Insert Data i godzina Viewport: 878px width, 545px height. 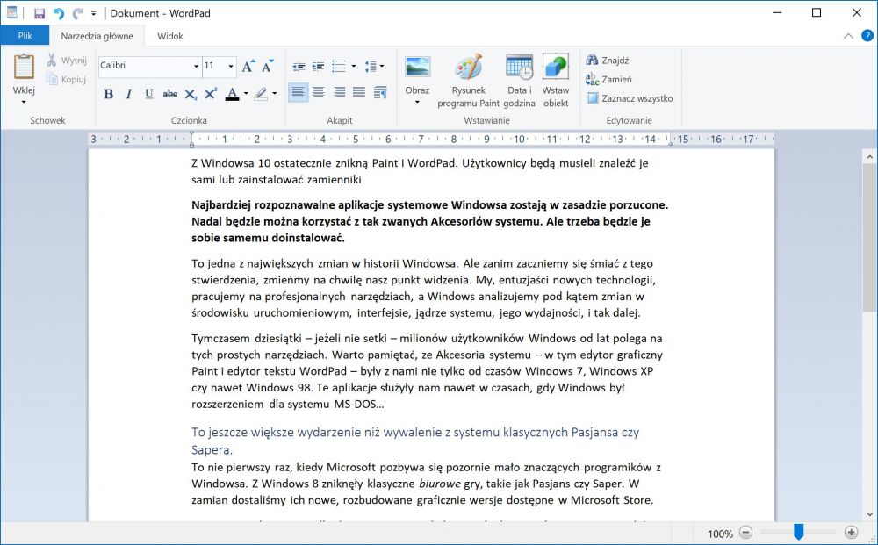click(x=519, y=81)
